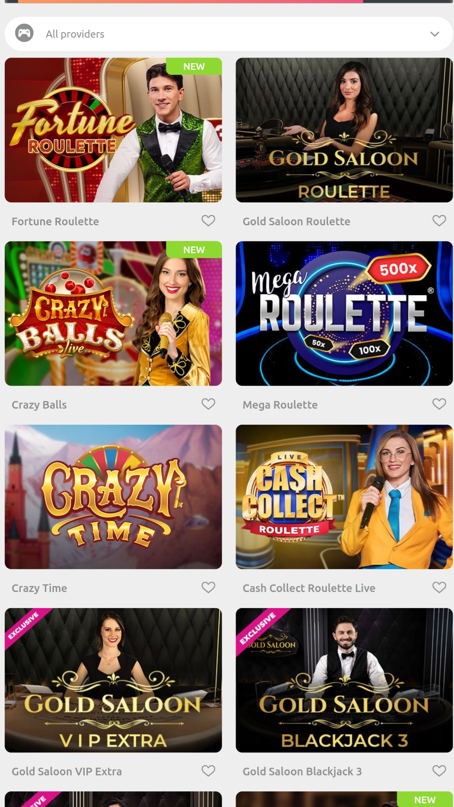This screenshot has height=807, width=454.
Task: Click heart icon for Gold Saloon Blackjack 3
Action: pos(439,771)
